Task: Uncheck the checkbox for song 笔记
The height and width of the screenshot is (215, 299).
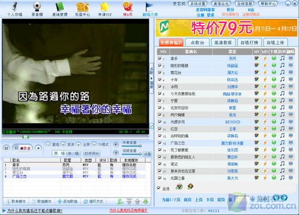Action: point(160,164)
